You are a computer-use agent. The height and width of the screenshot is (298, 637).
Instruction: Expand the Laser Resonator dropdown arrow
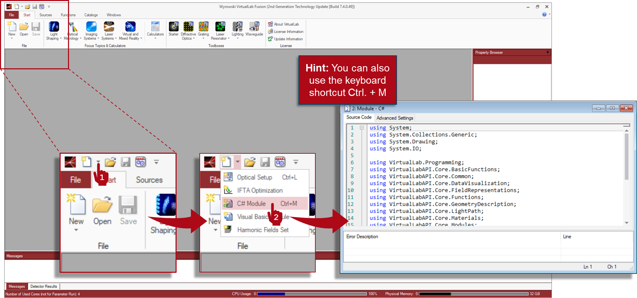[229, 39]
